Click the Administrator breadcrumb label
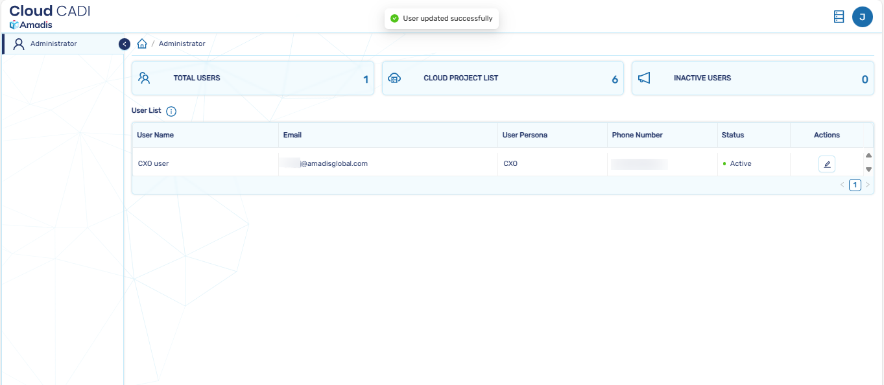The height and width of the screenshot is (385, 884). (182, 44)
